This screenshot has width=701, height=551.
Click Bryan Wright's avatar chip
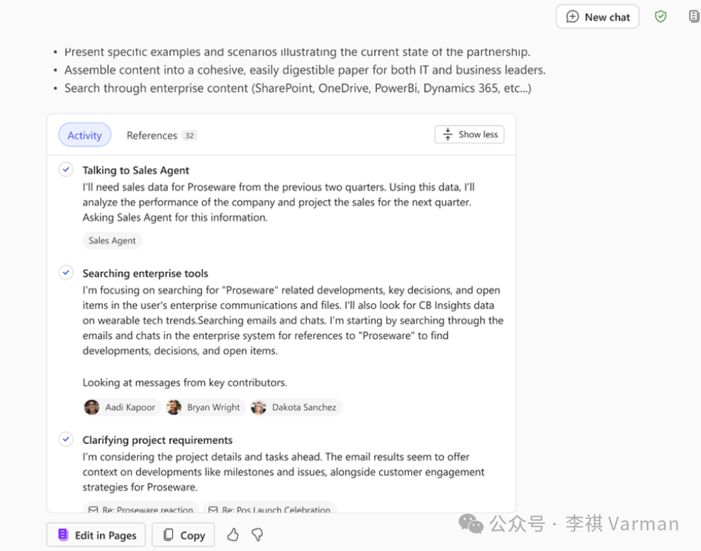click(205, 407)
